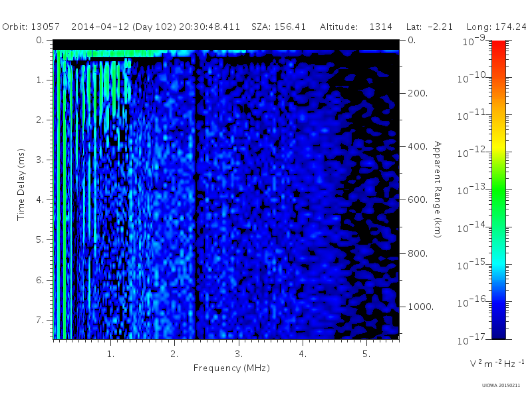This screenshot has height=399, width=532.
Task: Click time delay tick label '3.' on left axis
Action: (40, 160)
